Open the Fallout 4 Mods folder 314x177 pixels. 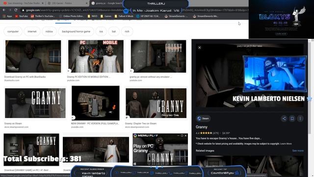pos(124,16)
